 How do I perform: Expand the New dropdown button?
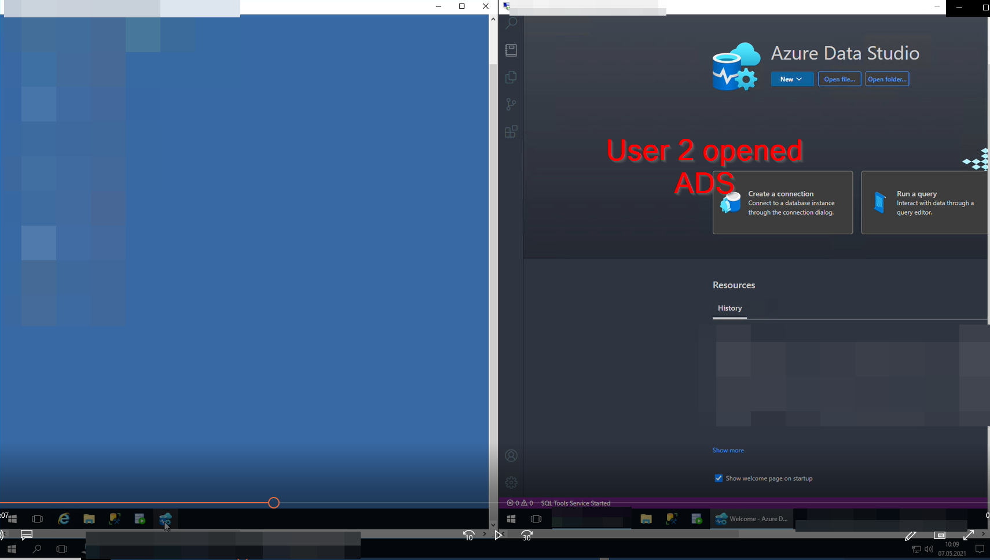[791, 79]
